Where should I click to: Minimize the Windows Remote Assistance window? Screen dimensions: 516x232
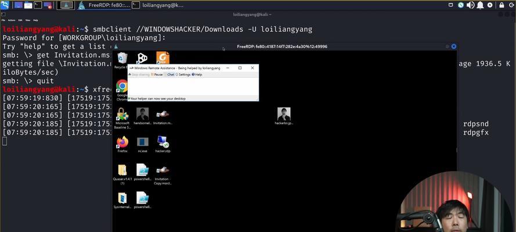tap(228, 68)
